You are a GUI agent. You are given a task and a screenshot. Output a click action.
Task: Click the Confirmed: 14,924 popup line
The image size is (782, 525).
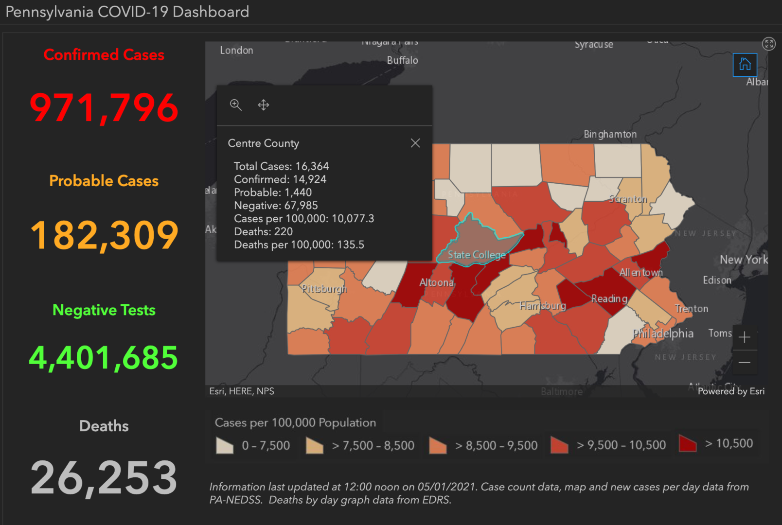tap(280, 179)
